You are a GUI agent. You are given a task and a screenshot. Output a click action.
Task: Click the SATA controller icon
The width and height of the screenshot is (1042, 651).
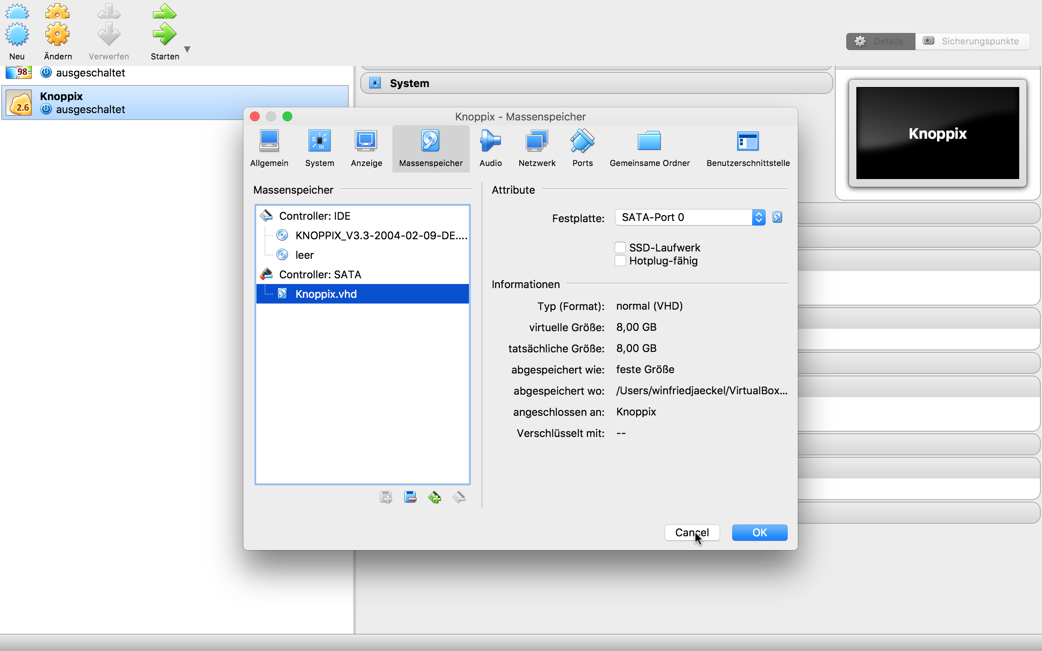coord(267,274)
